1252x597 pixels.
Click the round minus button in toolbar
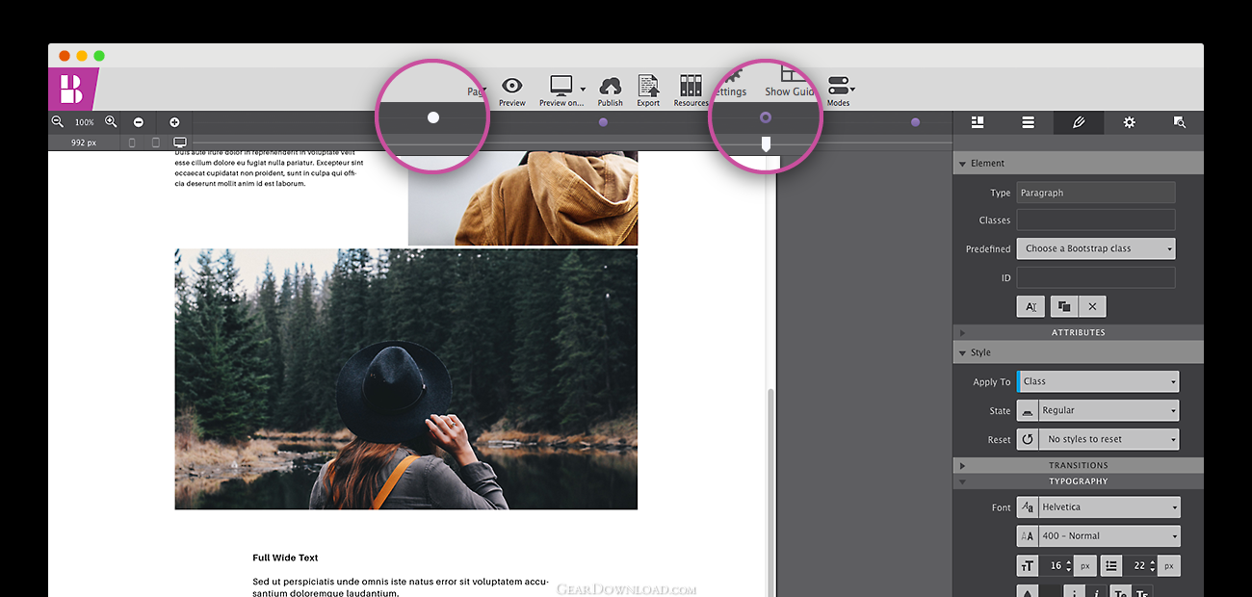tap(139, 122)
